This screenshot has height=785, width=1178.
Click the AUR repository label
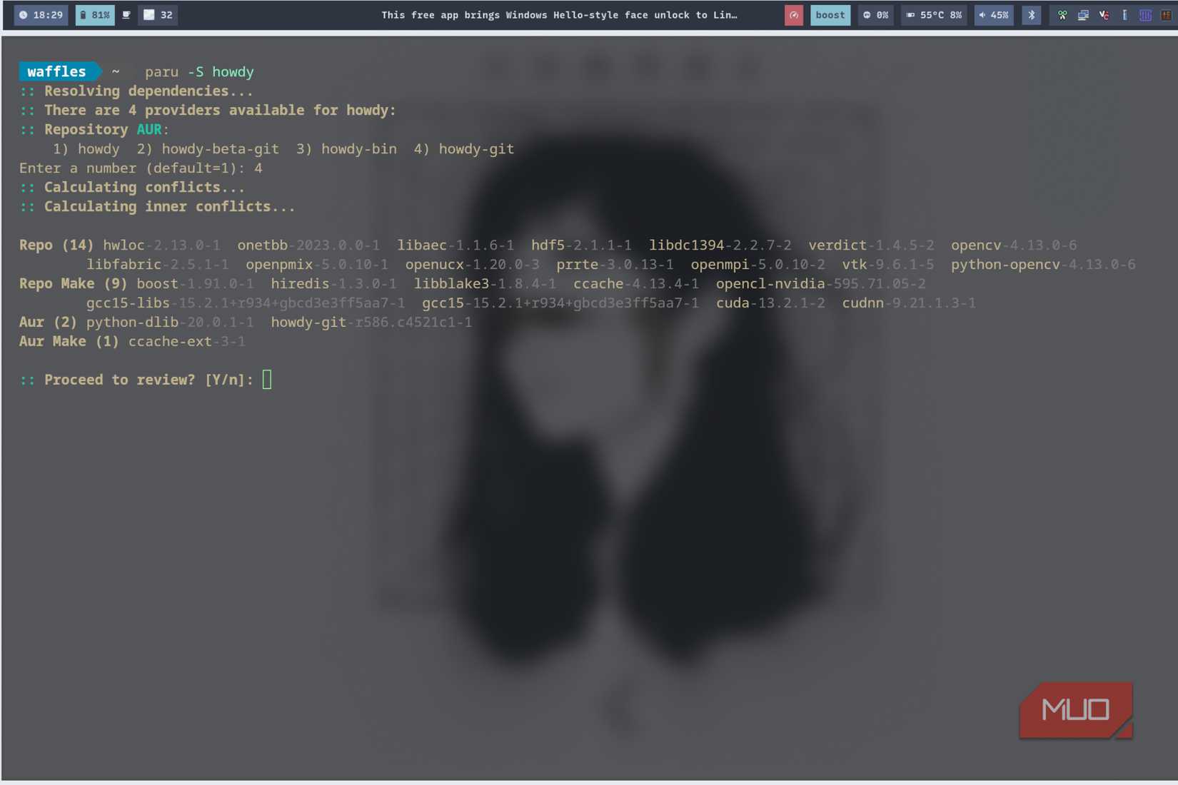[149, 130]
